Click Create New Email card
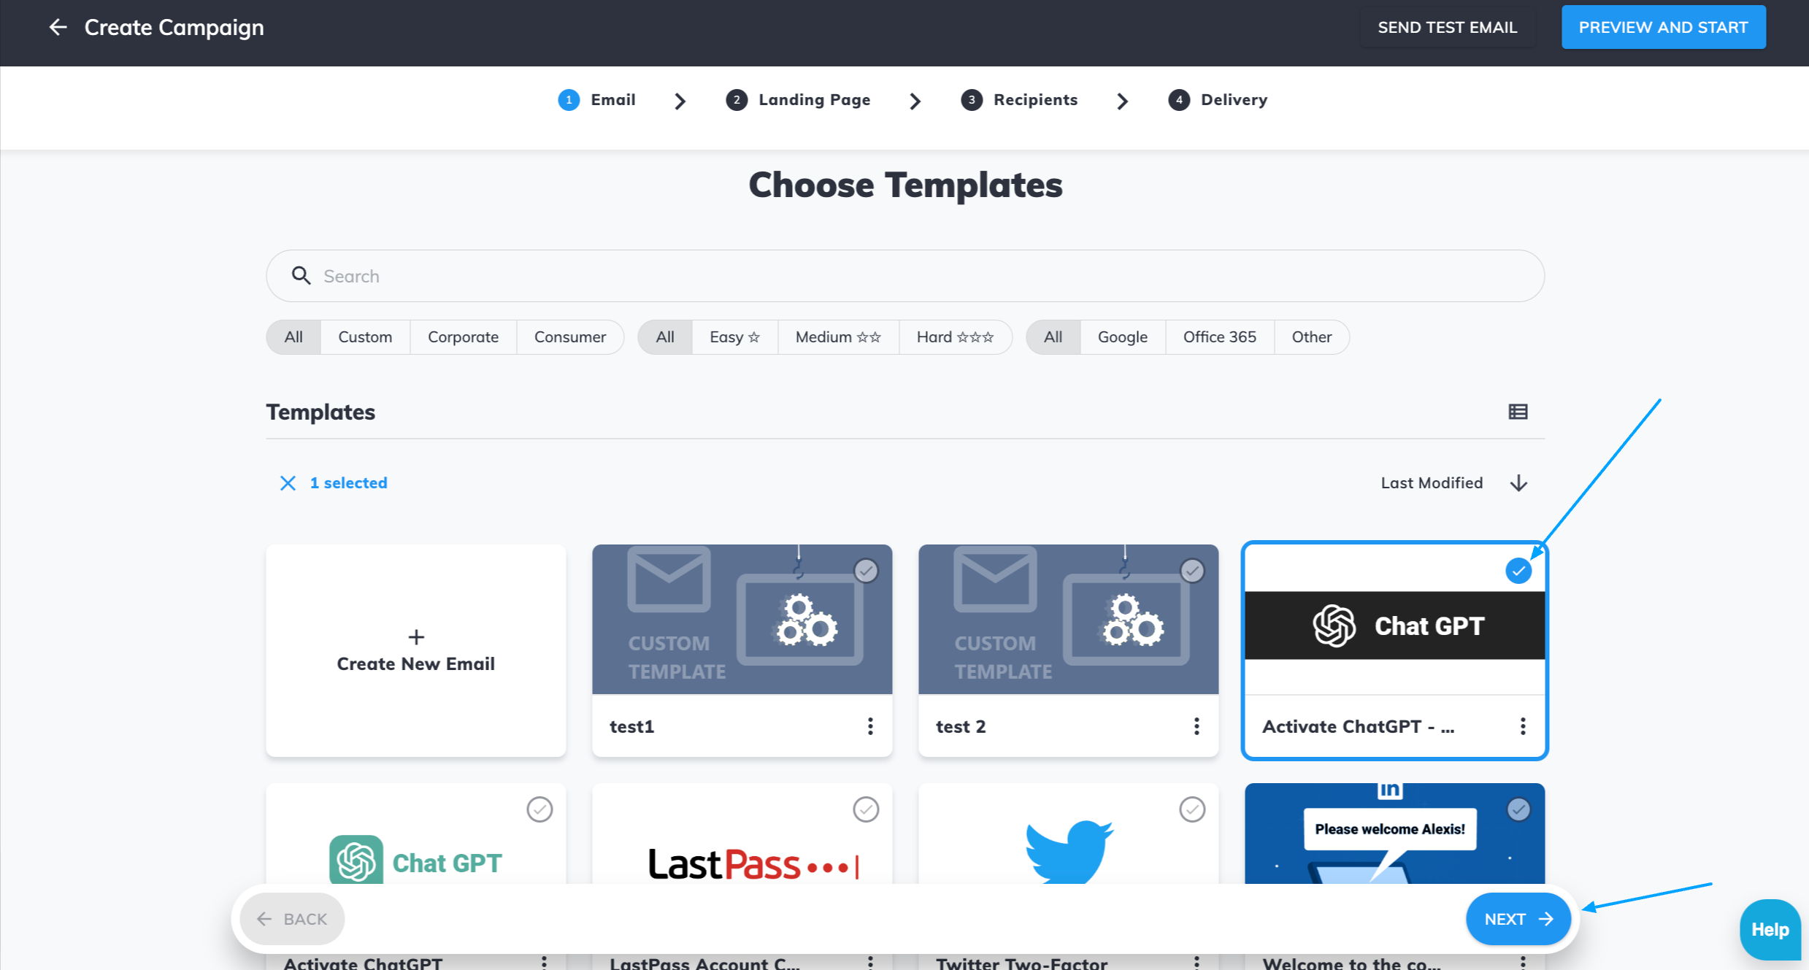This screenshot has width=1809, height=970. tap(416, 650)
